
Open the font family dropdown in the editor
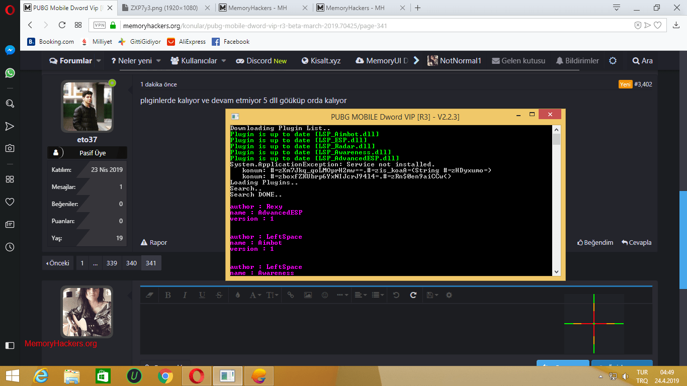point(255,295)
